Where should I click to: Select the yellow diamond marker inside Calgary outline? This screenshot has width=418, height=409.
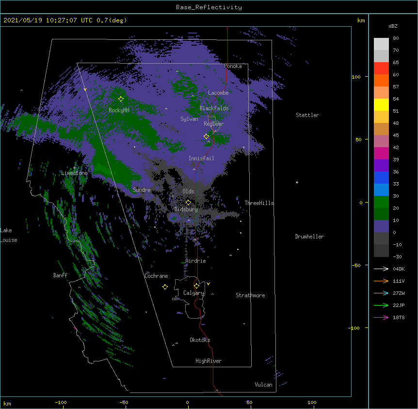[x=196, y=286]
